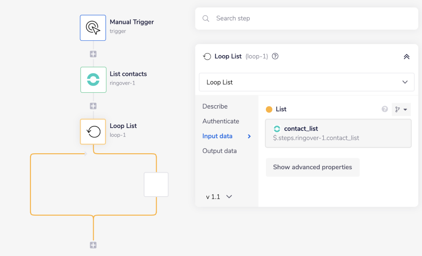
Task: Click the search magnifier icon
Action: tap(206, 19)
